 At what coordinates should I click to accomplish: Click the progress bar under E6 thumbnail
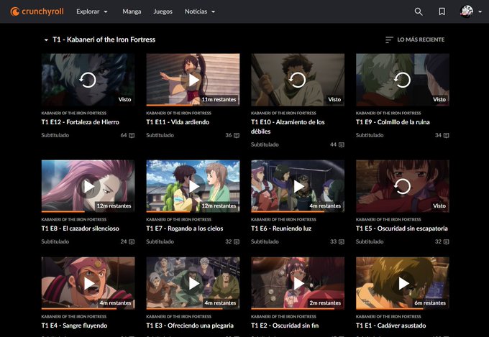pos(298,212)
